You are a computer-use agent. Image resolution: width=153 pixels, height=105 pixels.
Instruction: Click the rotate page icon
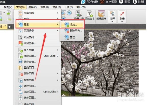[21, 92]
